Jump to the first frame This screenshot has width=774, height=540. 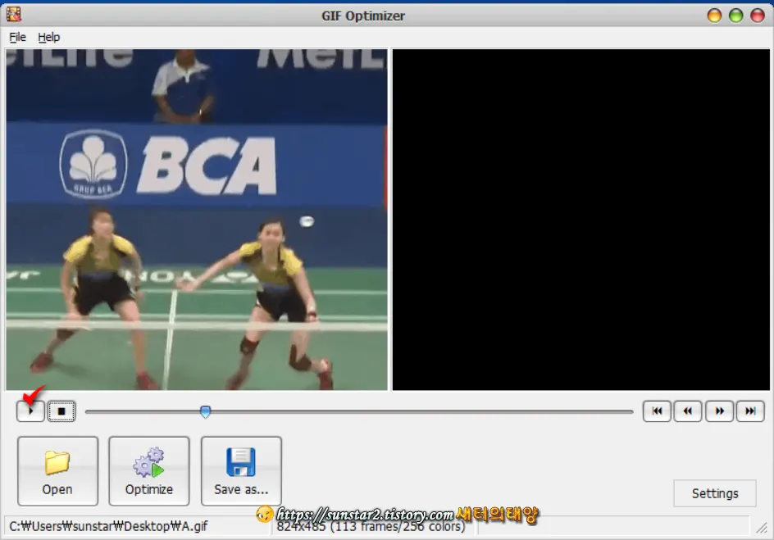[657, 411]
